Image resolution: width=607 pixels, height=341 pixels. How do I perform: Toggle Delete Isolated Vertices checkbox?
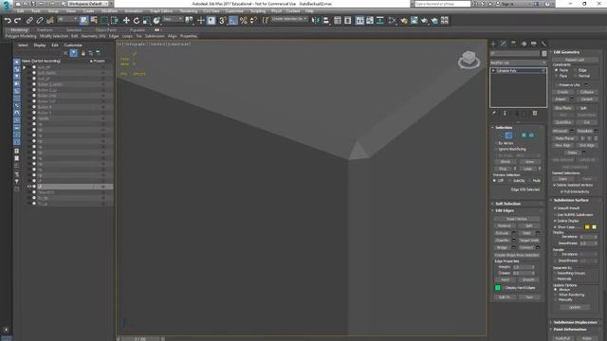554,186
